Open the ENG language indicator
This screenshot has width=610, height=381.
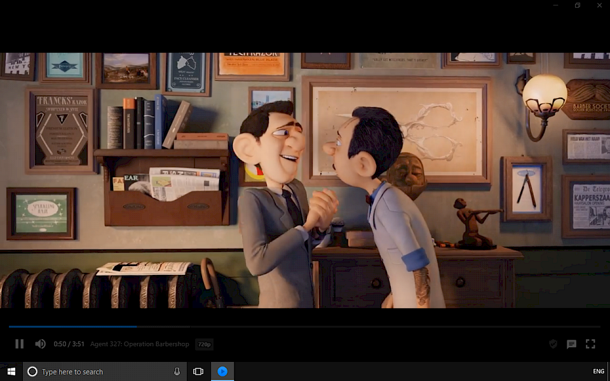[x=599, y=371]
